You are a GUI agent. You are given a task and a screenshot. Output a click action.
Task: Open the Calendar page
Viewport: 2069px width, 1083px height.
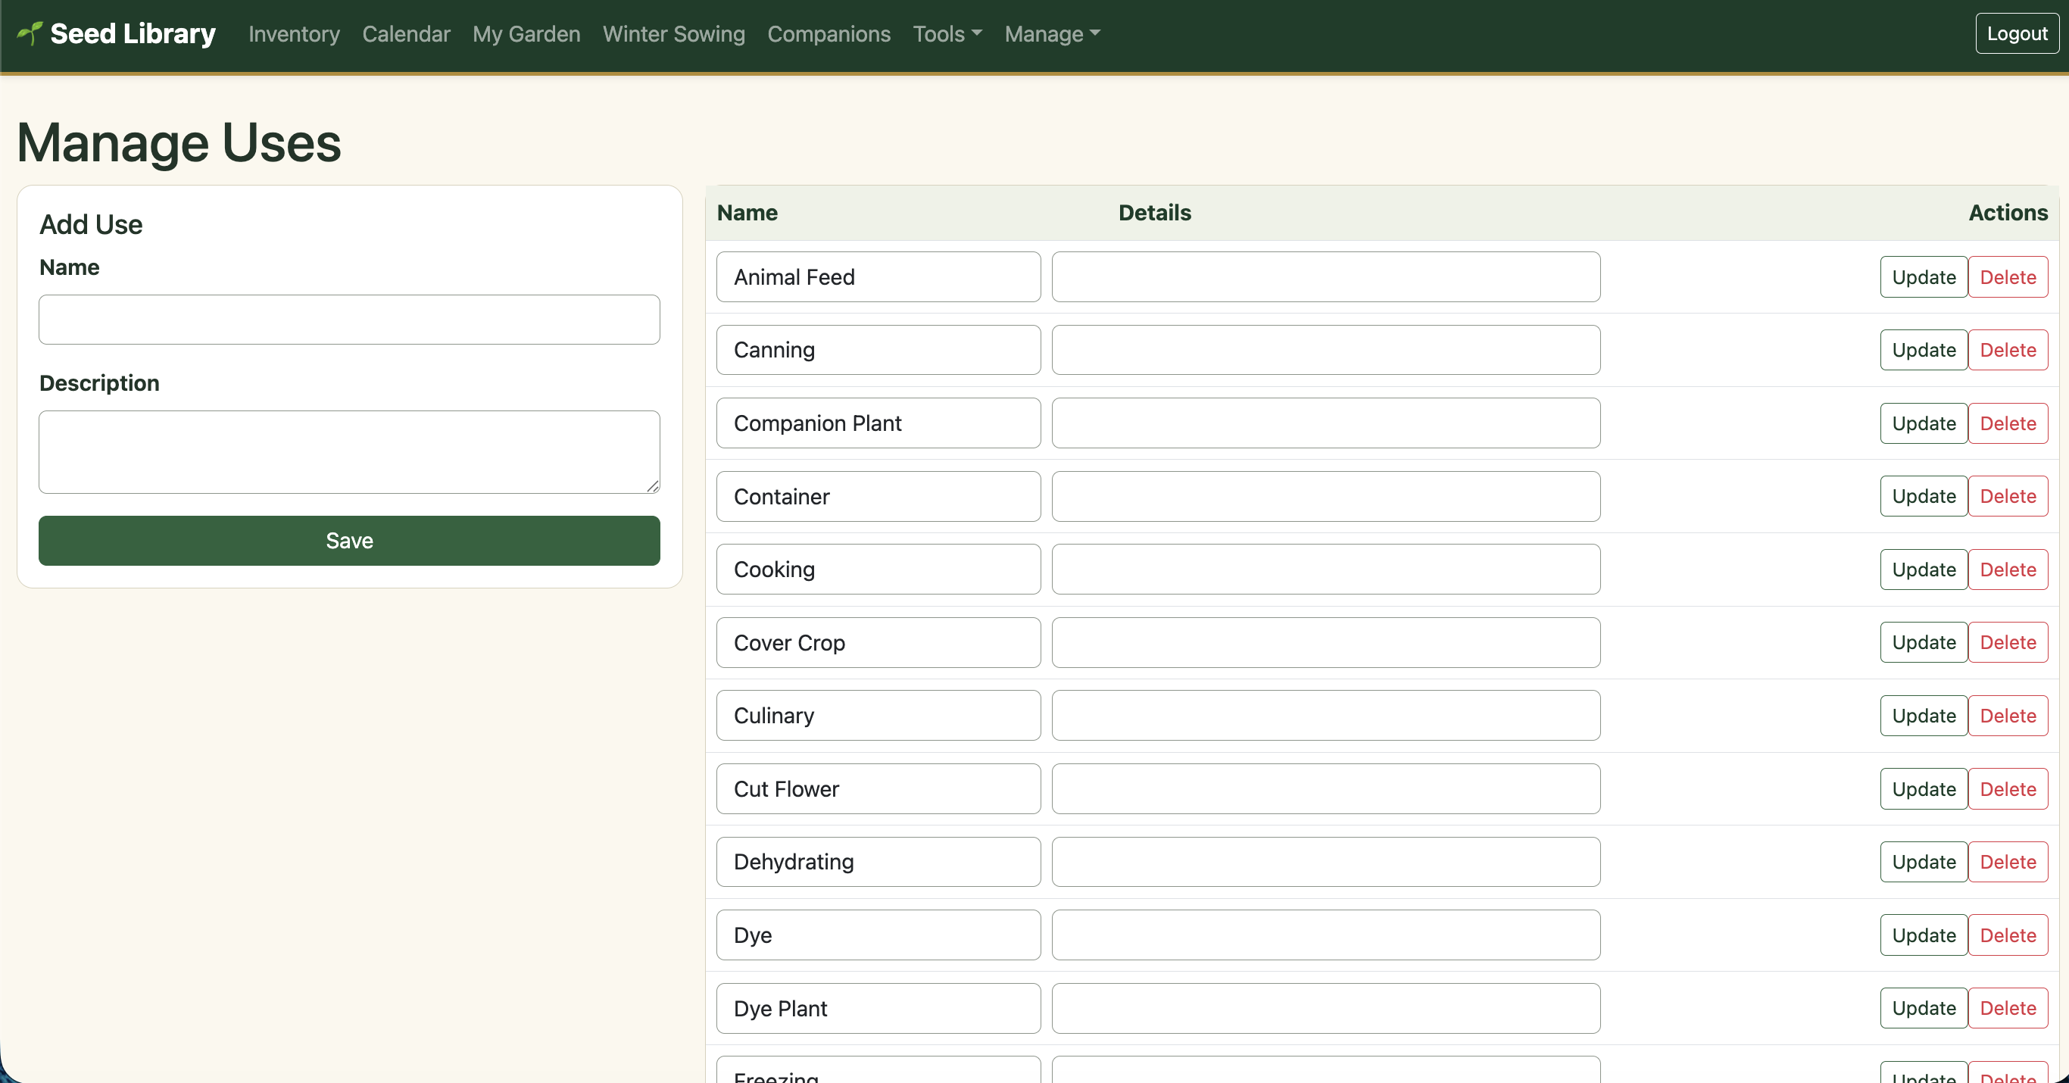click(407, 34)
